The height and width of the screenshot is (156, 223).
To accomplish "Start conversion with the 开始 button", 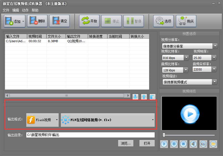I will (89, 21).
